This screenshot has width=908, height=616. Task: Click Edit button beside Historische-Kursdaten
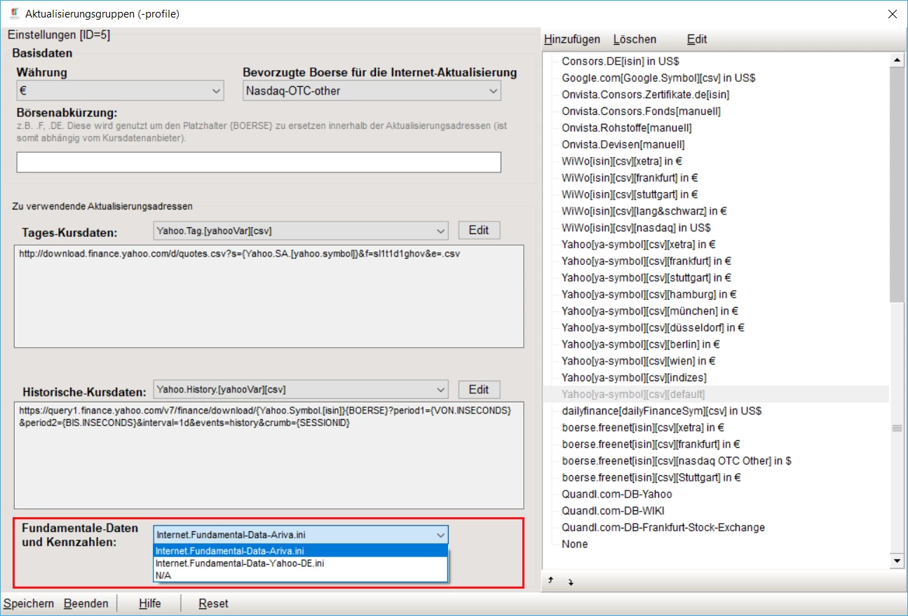click(x=479, y=390)
